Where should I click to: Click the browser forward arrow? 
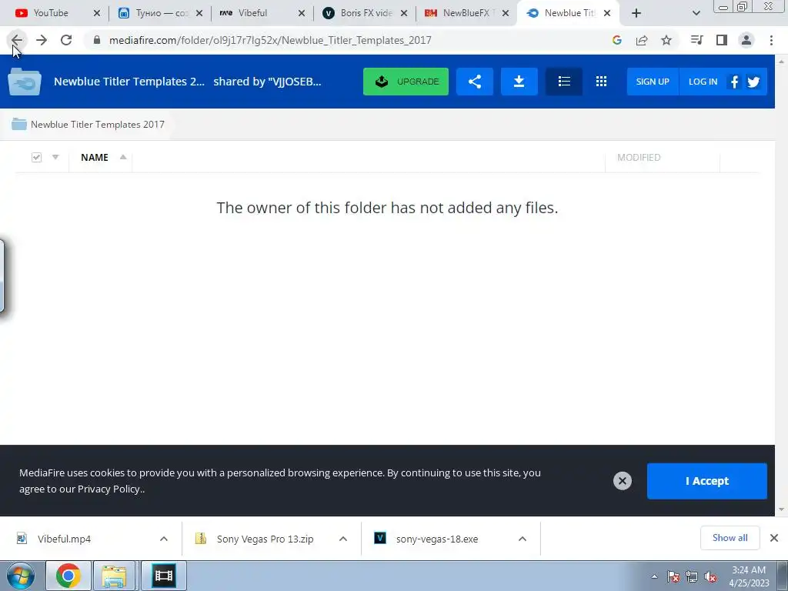(42, 40)
